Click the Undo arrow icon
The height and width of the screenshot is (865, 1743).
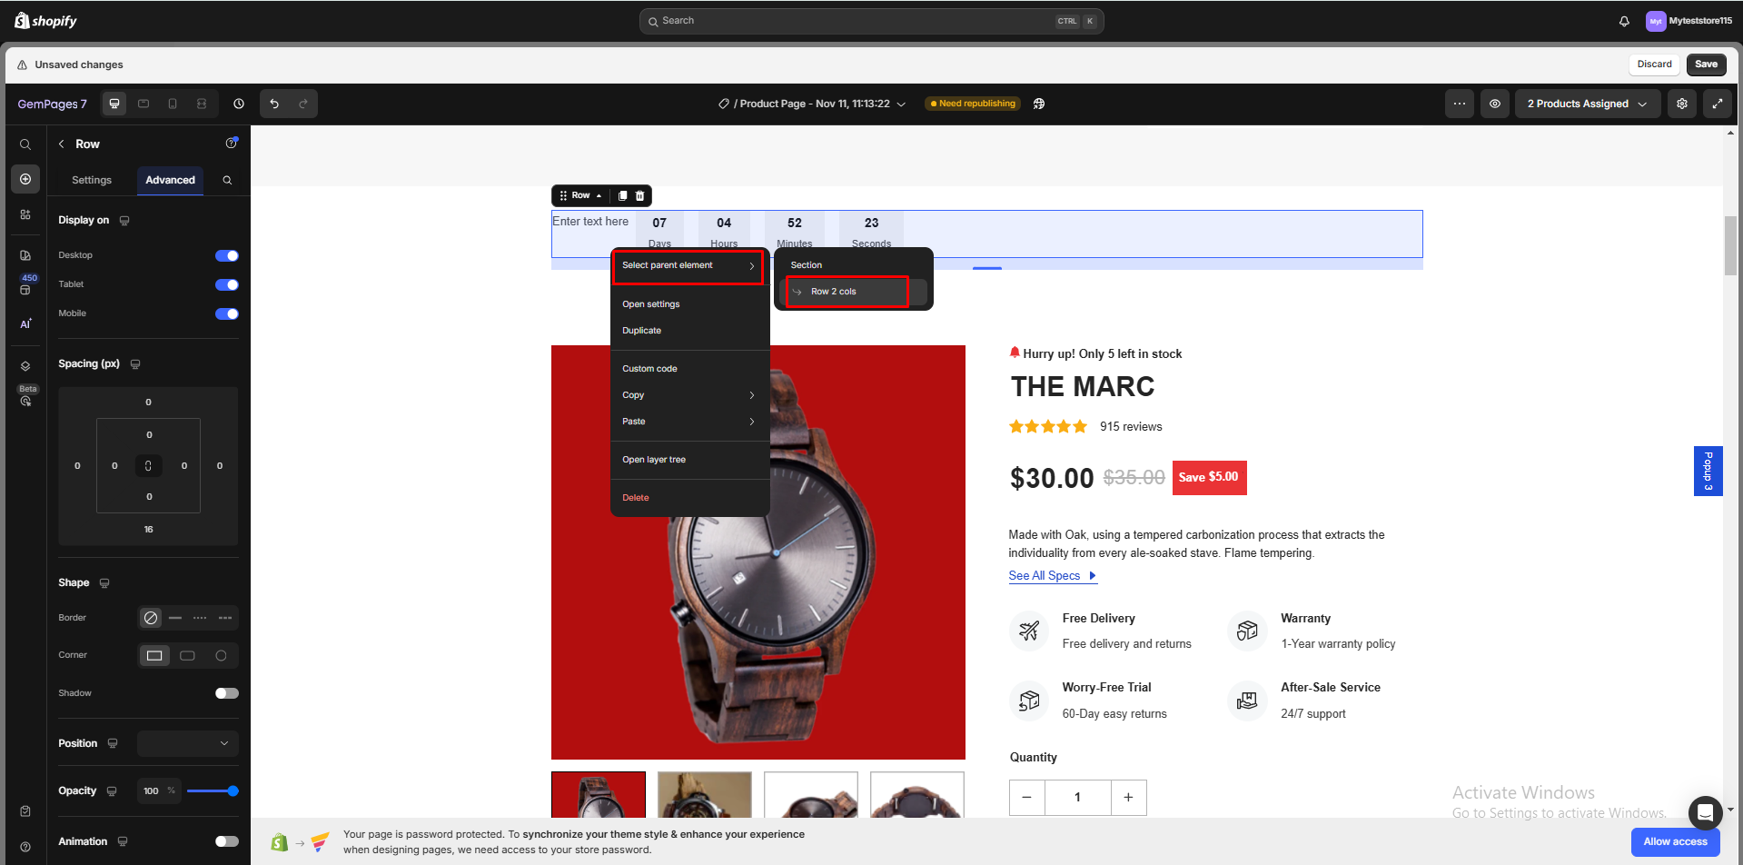(x=274, y=104)
